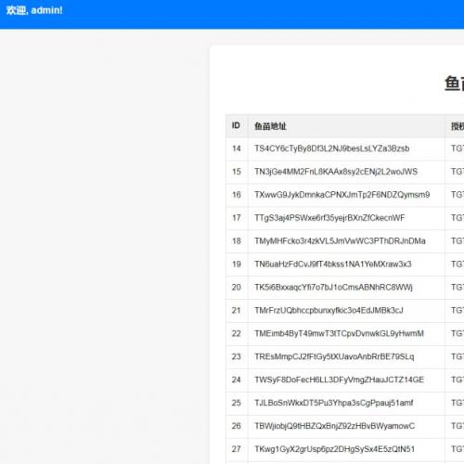
Task: Select address starting with TWSyF8DoFecH6LL
Action: coord(339,380)
